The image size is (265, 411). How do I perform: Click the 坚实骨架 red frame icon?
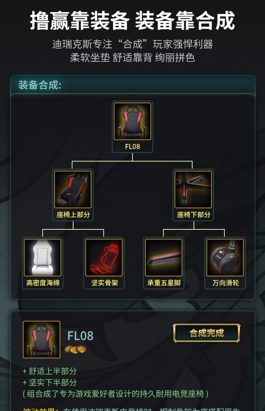(104, 257)
